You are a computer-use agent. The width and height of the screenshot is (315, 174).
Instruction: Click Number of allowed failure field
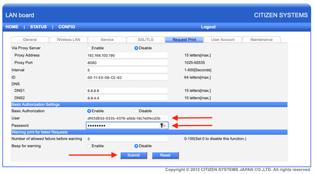pos(127,139)
